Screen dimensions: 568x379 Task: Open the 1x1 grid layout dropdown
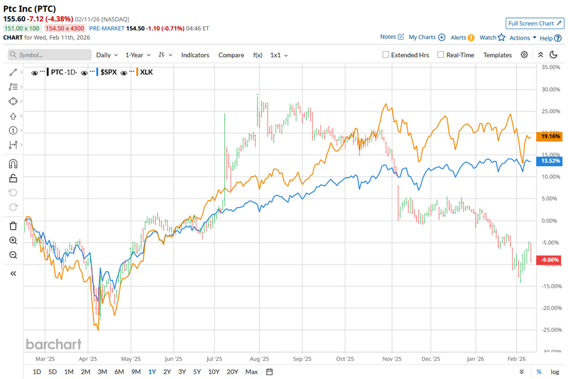click(279, 55)
